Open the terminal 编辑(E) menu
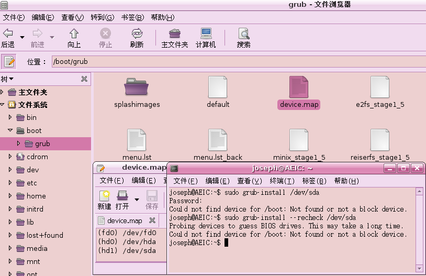426x276 pixels. tap(218, 181)
